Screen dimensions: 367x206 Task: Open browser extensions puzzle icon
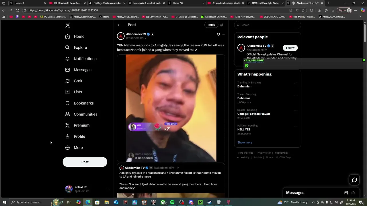tap(312, 10)
